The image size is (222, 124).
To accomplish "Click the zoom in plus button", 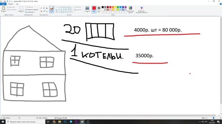I will click(x=221, y=118).
